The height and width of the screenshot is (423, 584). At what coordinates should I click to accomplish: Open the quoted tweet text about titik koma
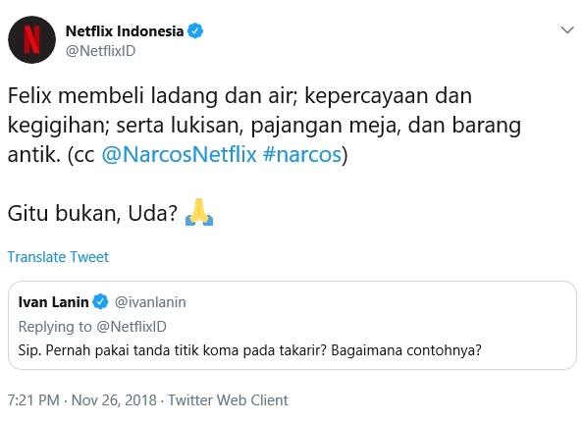tap(250, 350)
